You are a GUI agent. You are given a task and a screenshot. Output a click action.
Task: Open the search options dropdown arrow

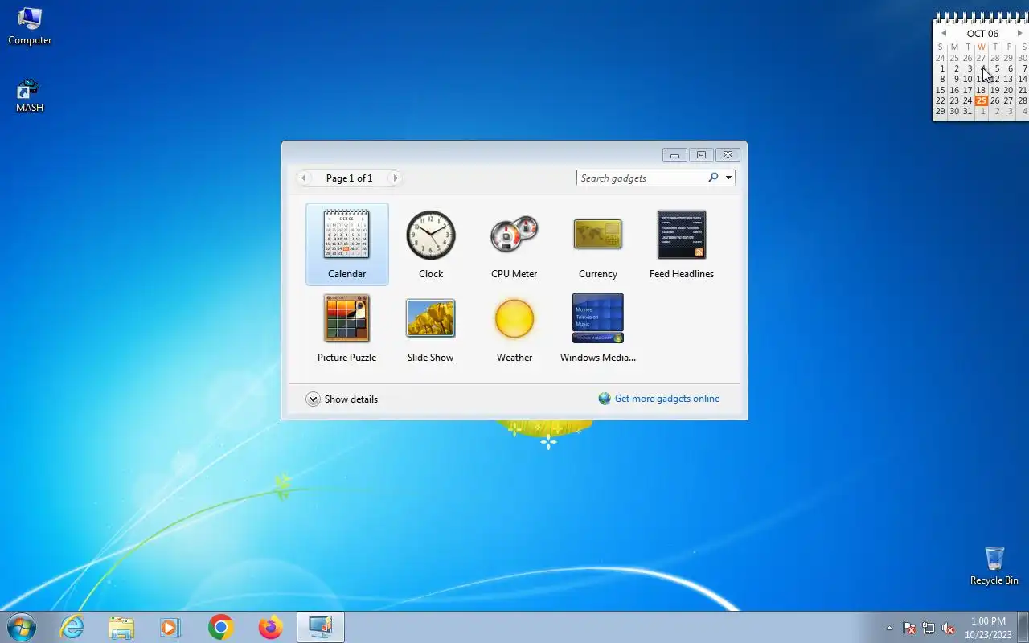click(728, 178)
